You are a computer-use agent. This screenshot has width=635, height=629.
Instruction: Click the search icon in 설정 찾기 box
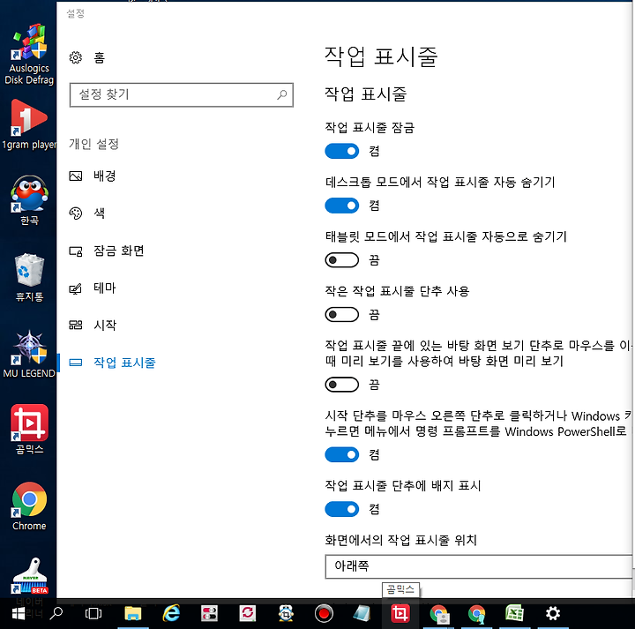pyautogui.click(x=282, y=94)
